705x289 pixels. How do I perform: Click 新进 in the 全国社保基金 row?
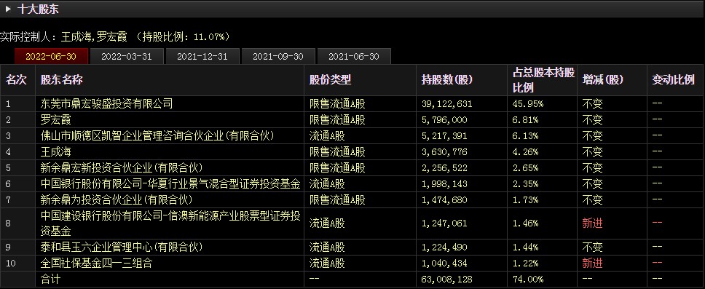tap(592, 263)
